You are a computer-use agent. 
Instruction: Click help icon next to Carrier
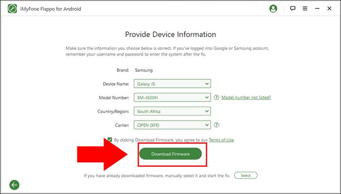click(x=216, y=125)
